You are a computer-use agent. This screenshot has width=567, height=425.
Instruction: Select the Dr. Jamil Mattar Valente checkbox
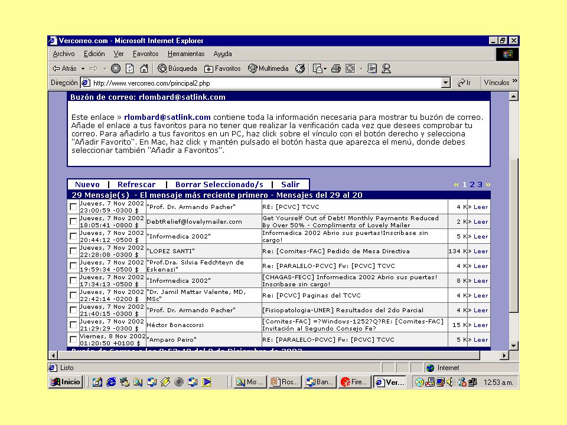[73, 295]
